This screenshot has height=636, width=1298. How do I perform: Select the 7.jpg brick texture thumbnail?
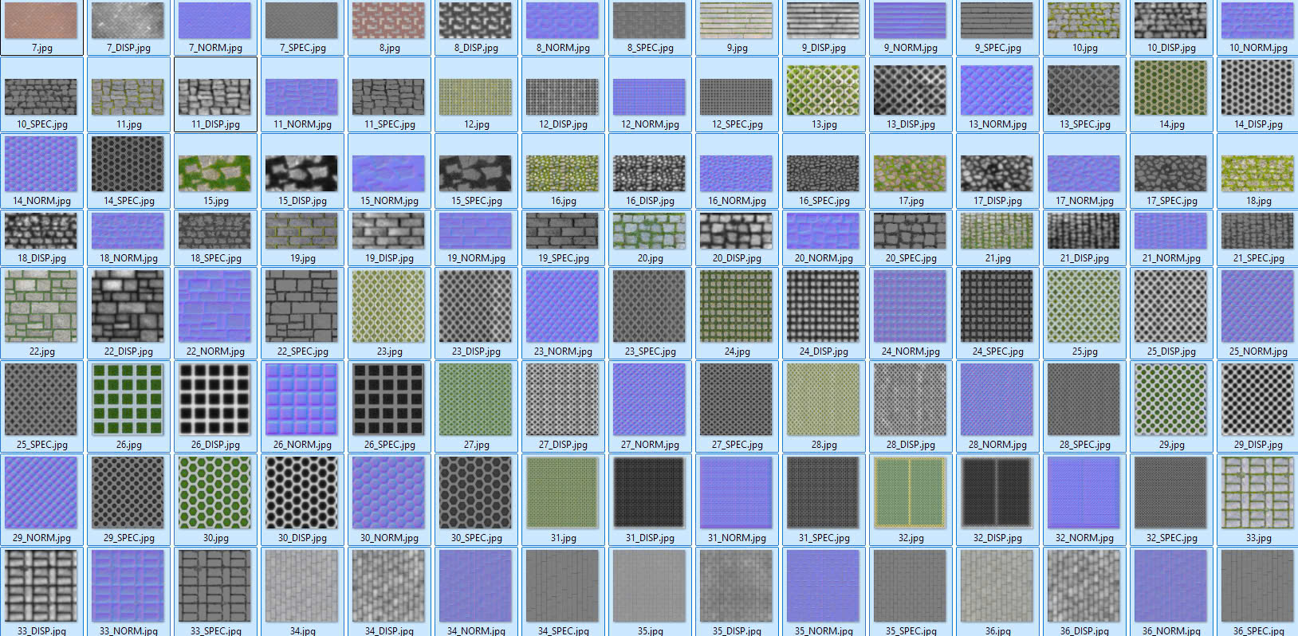coord(41,22)
